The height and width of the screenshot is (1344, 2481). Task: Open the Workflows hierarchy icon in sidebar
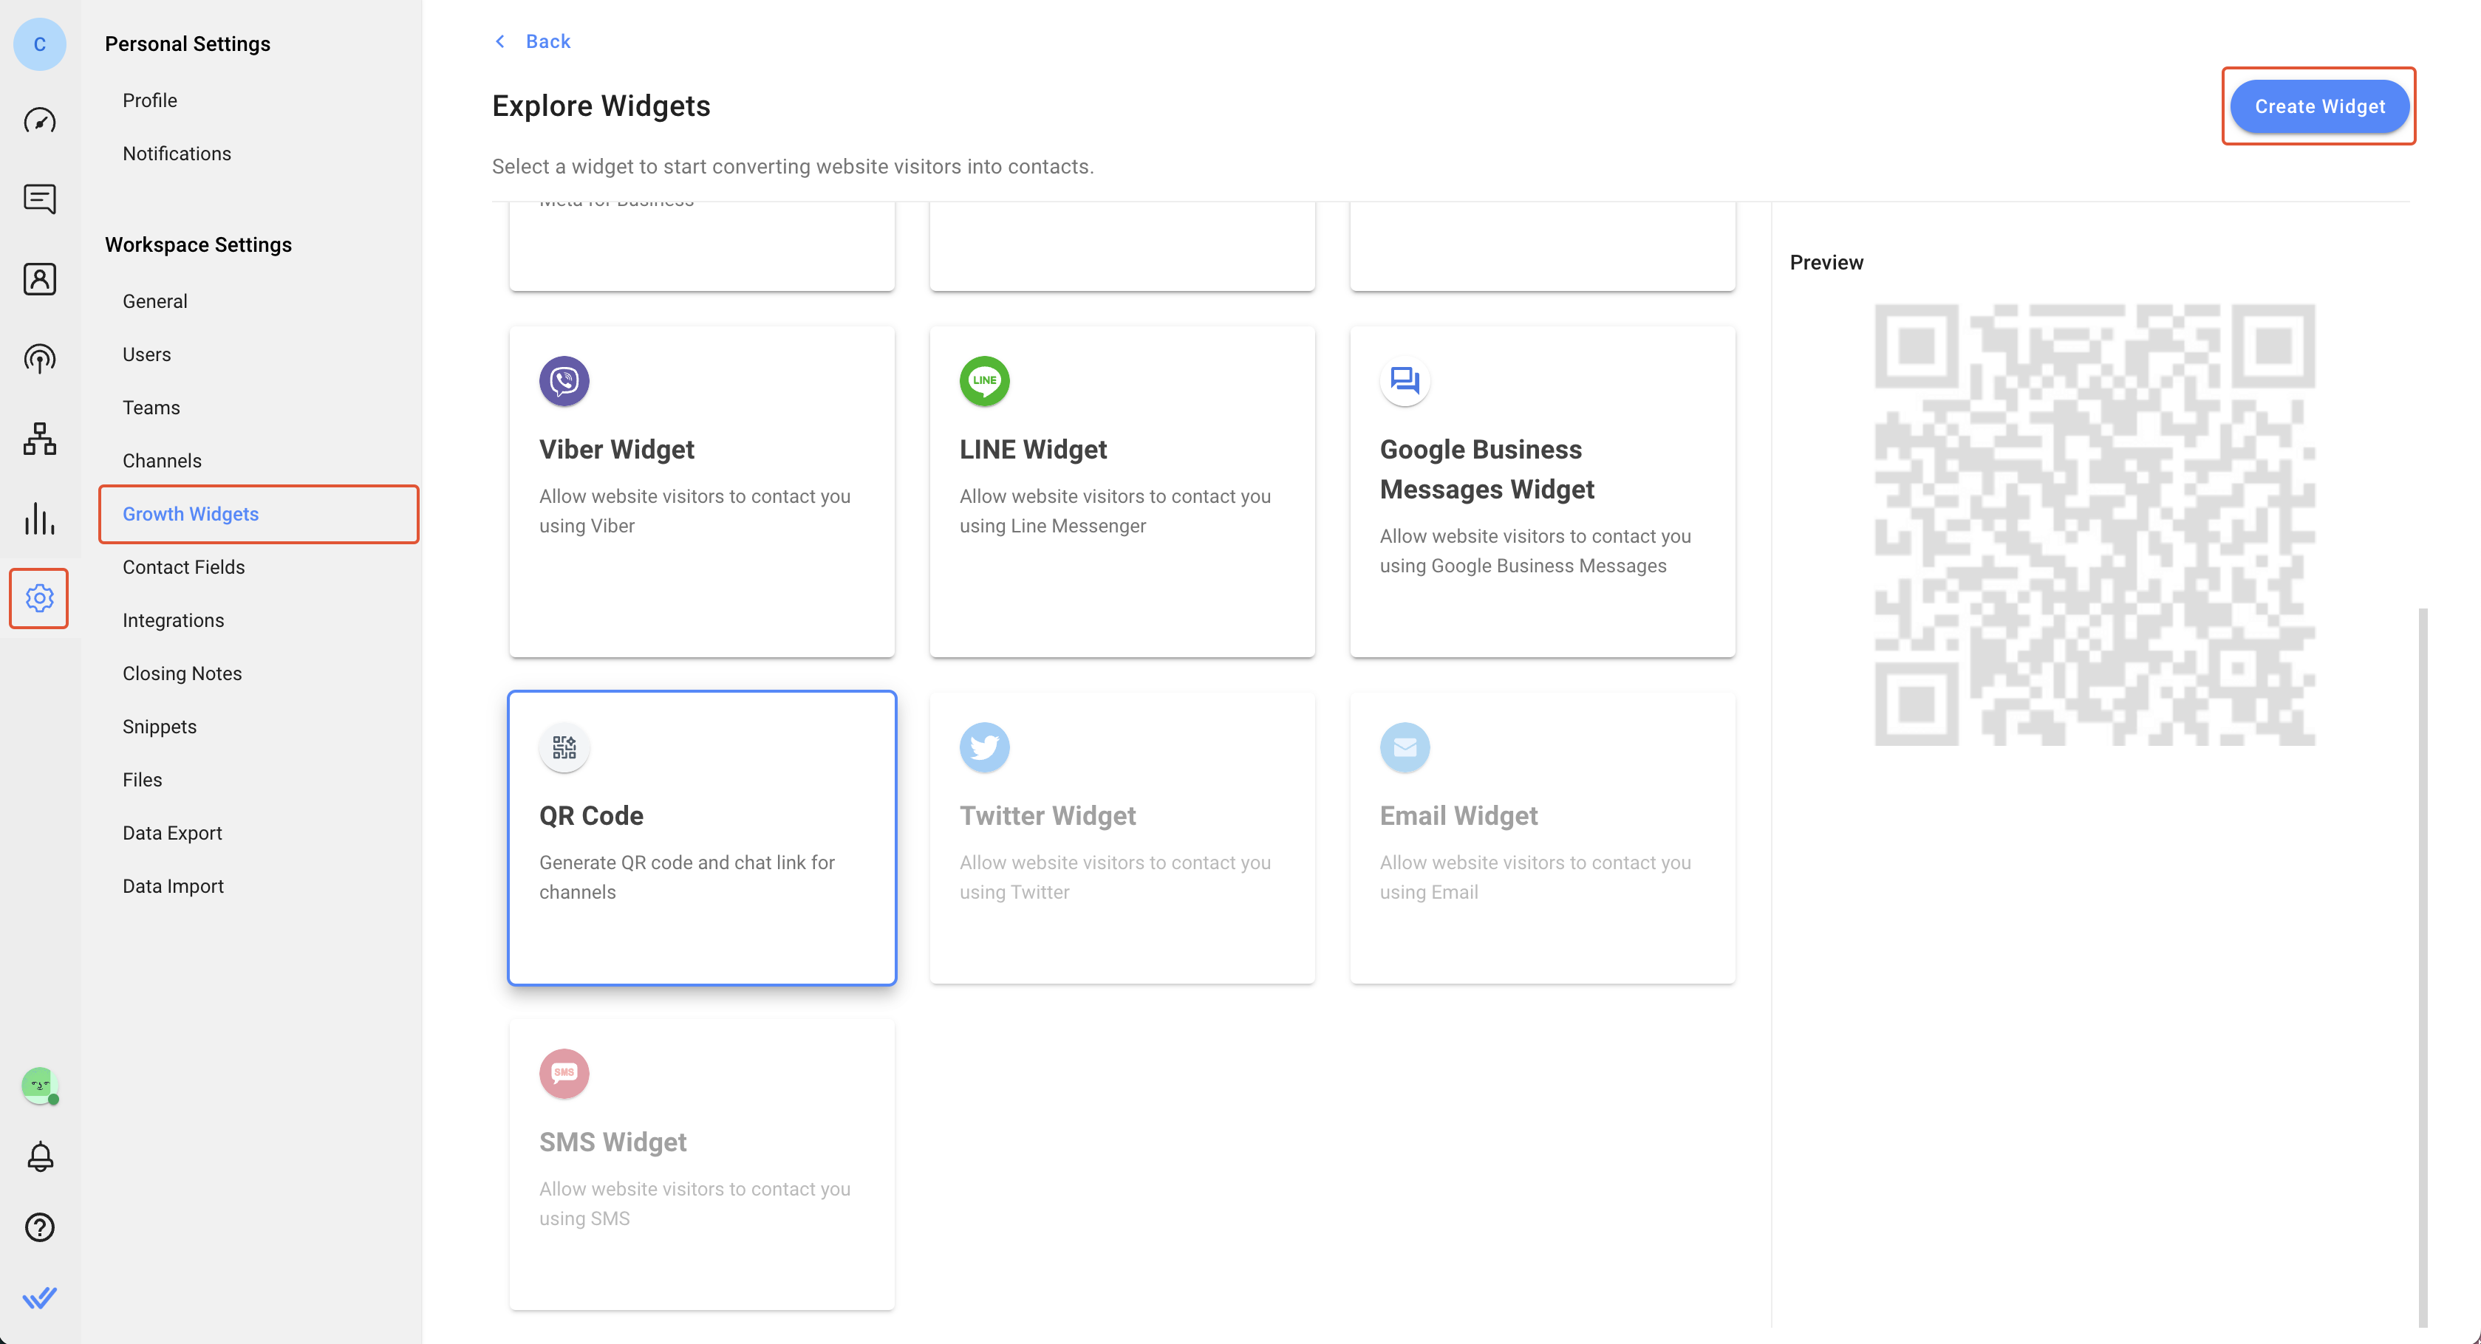click(39, 439)
